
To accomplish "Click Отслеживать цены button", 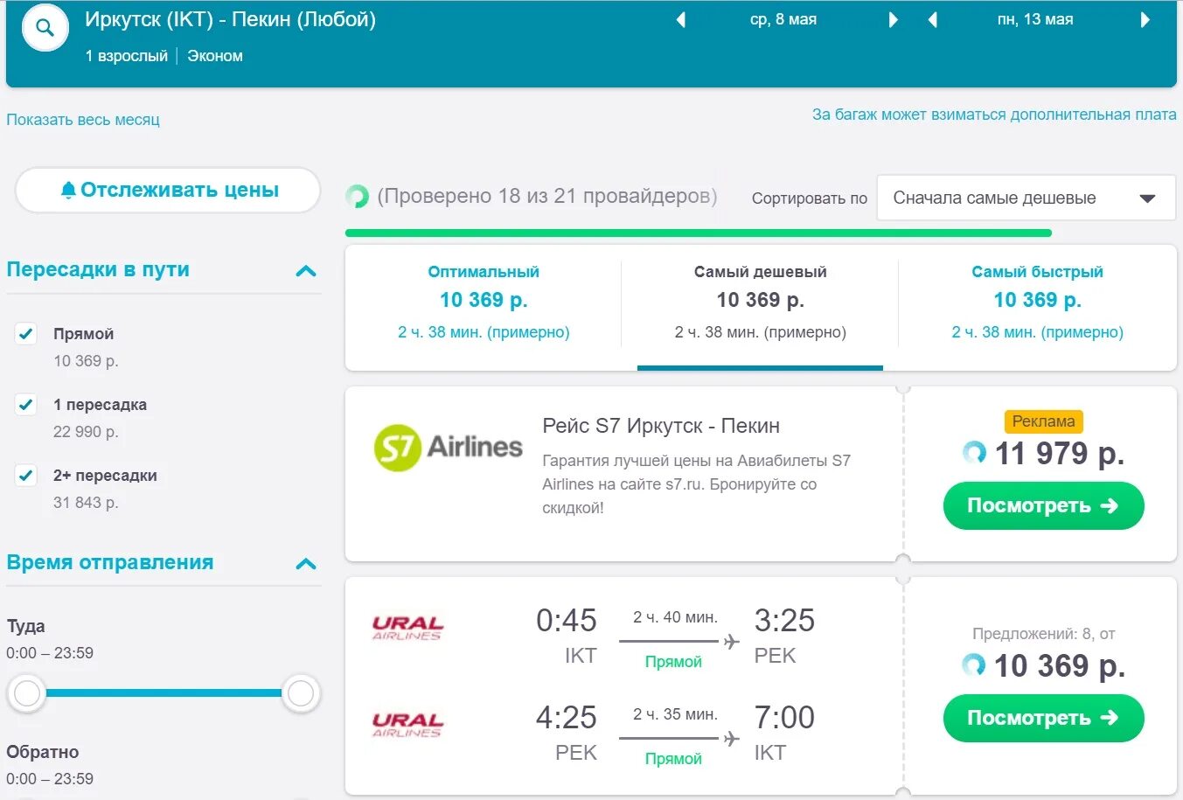I will pyautogui.click(x=168, y=191).
